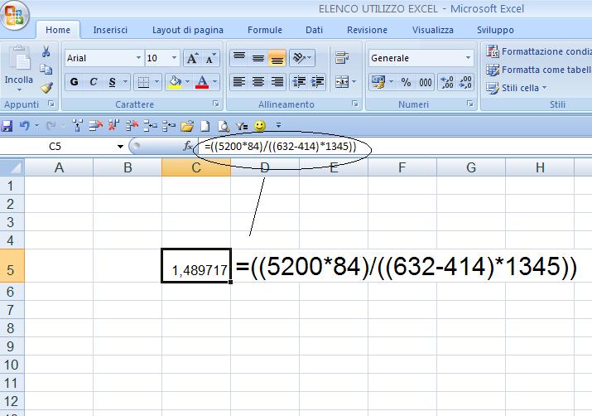This screenshot has width=592, height=416.
Task: Save workbook with floppy disk icon
Action: click(x=7, y=126)
